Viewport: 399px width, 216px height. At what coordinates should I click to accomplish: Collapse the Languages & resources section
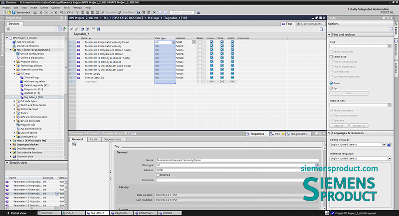pos(329,133)
